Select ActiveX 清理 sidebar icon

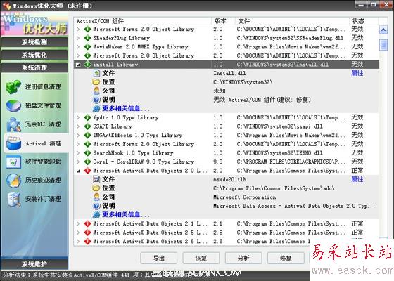click(13, 143)
